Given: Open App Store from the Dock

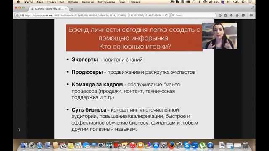Looking at the screenshot, I should point(156,146).
